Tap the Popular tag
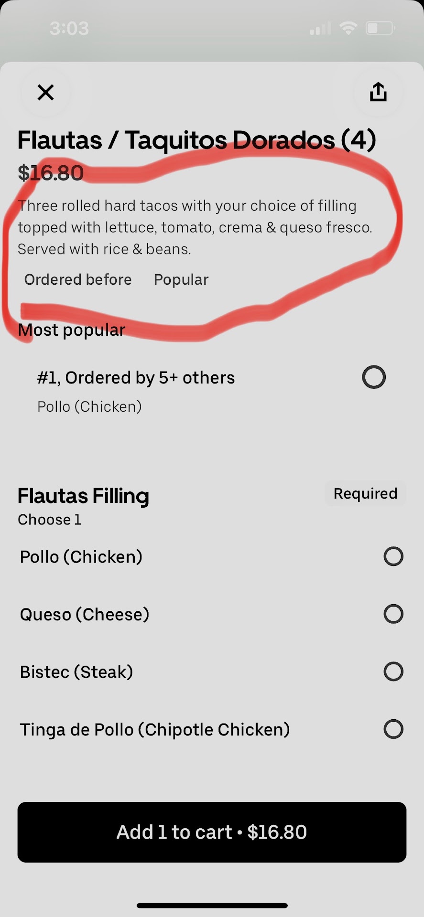 pos(181,279)
